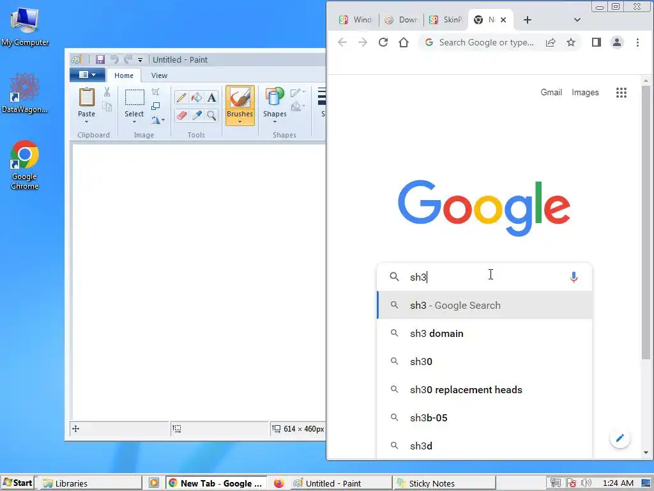
Task: Click the rectangular Select tool icon
Action: coord(134,98)
